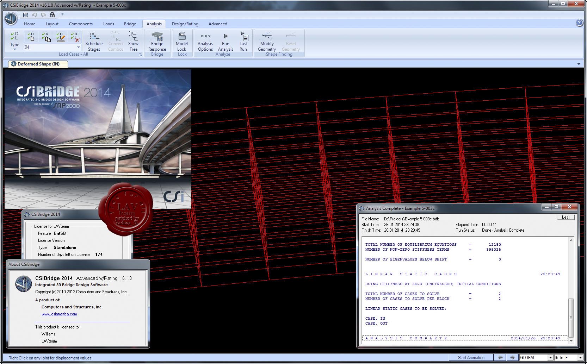Modify the selected load case
This screenshot has width=587, height=364.
(x=61, y=37)
